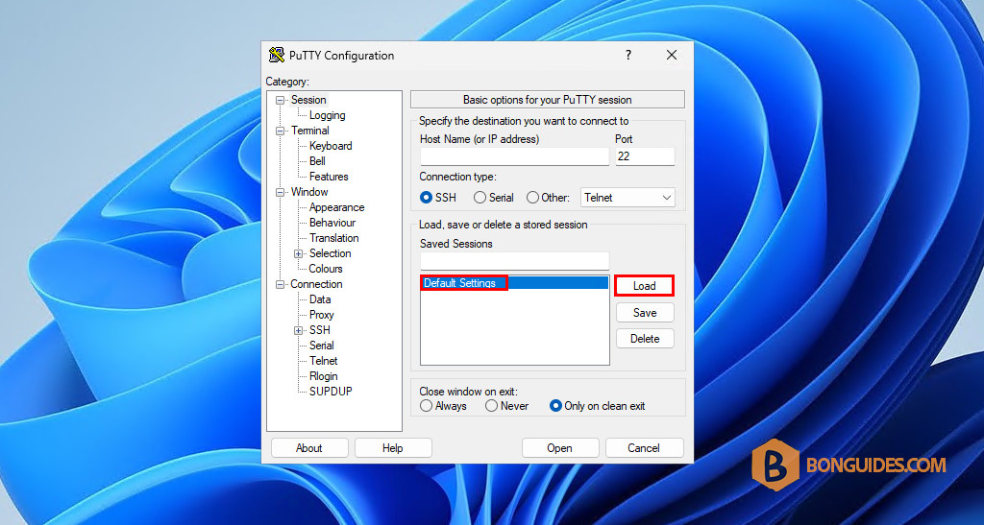Expand the SSH tree node under Connection
The image size is (984, 525).
point(299,330)
